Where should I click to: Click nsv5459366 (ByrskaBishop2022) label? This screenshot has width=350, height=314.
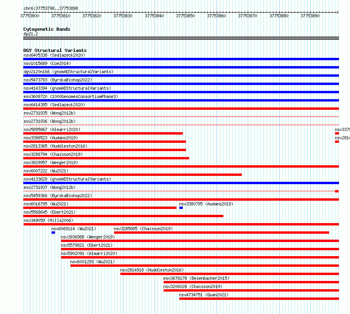coord(58,196)
